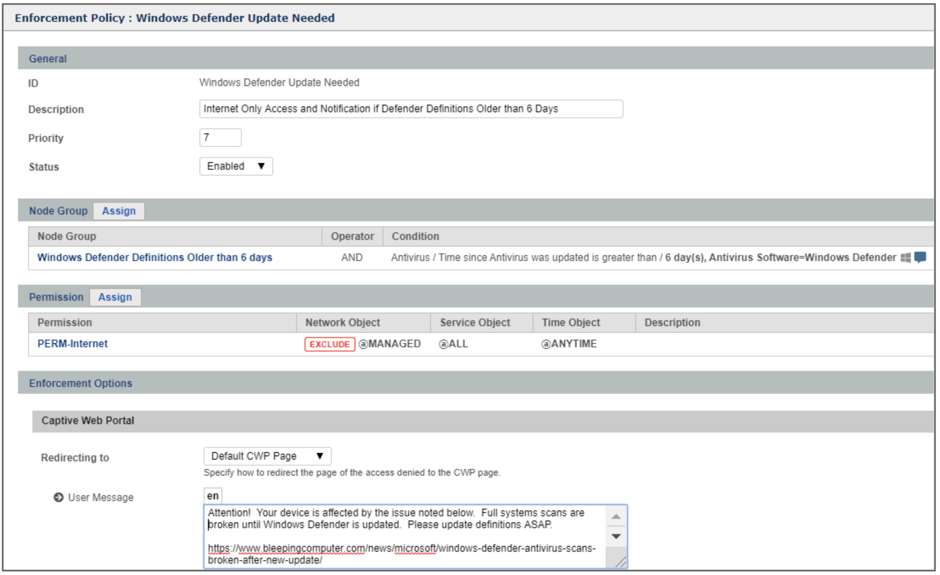Click the Permission Assign button
This screenshot has width=940, height=575.
click(115, 297)
